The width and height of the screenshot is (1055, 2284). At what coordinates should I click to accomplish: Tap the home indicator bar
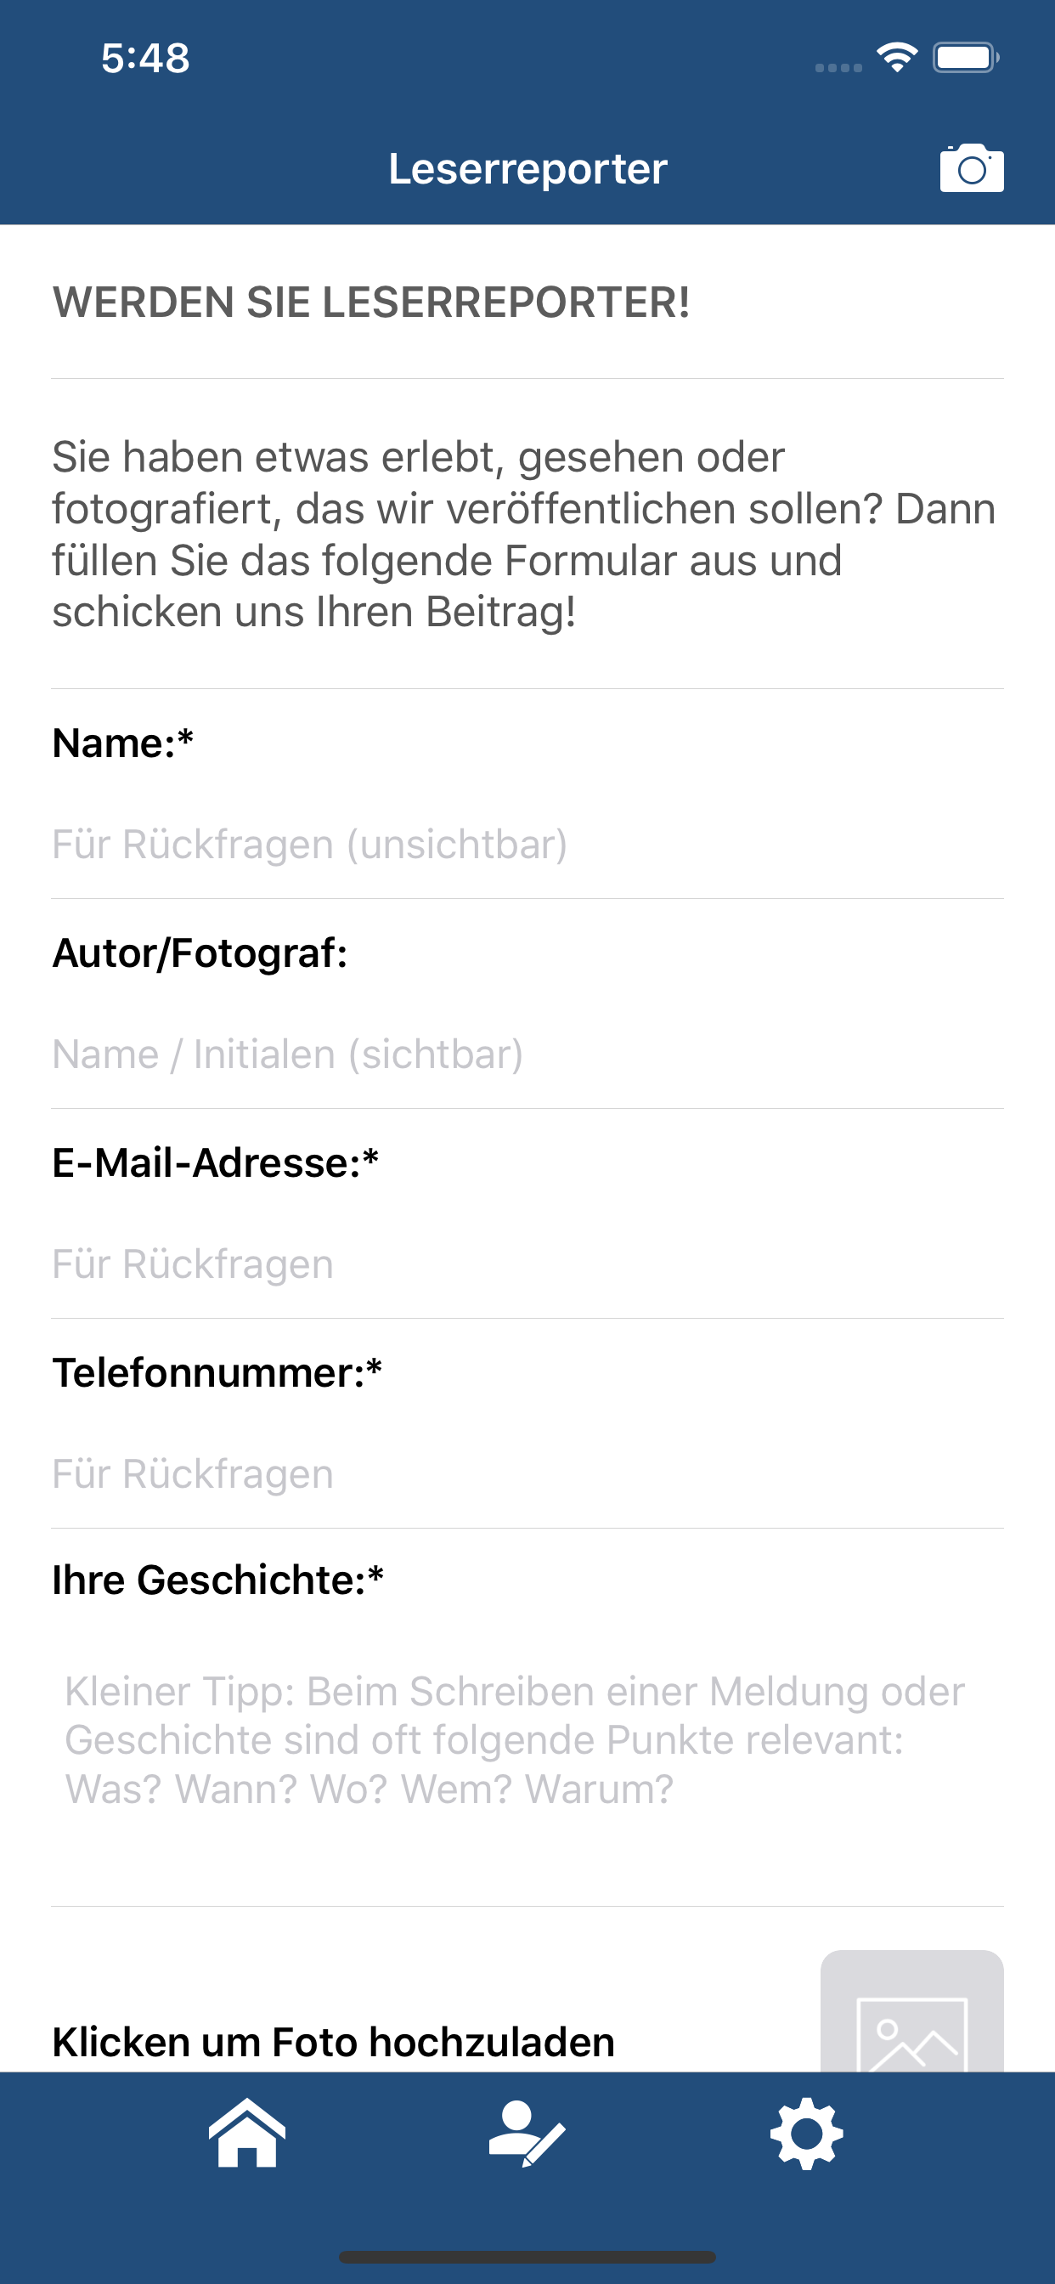point(527,2257)
